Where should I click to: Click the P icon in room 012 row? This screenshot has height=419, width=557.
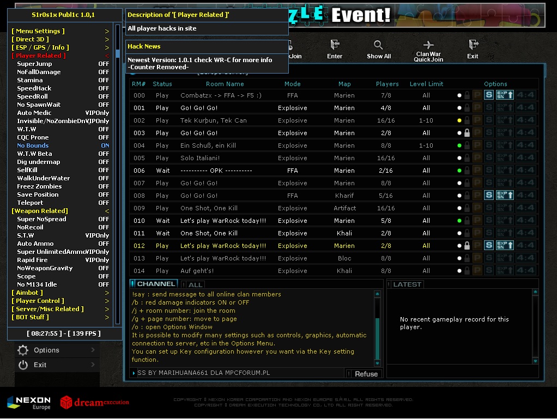coord(477,245)
